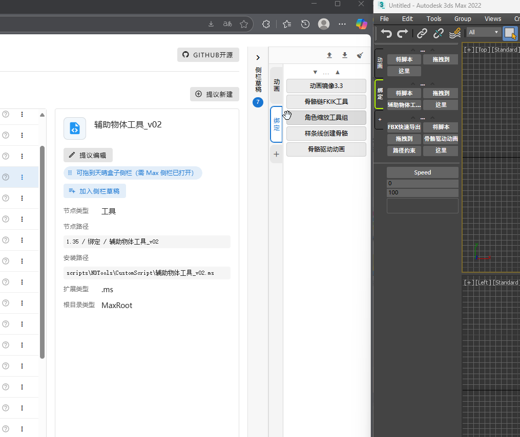Click the plus tab in 3ds Max side panel

(x=380, y=119)
